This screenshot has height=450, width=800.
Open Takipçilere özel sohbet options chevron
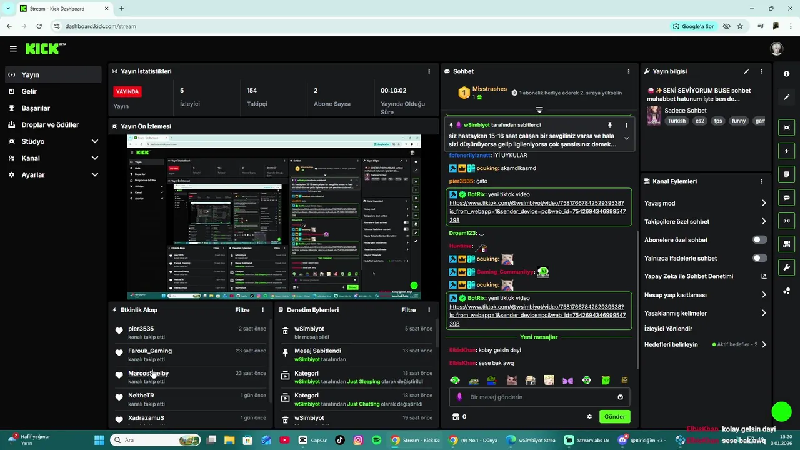tap(764, 221)
